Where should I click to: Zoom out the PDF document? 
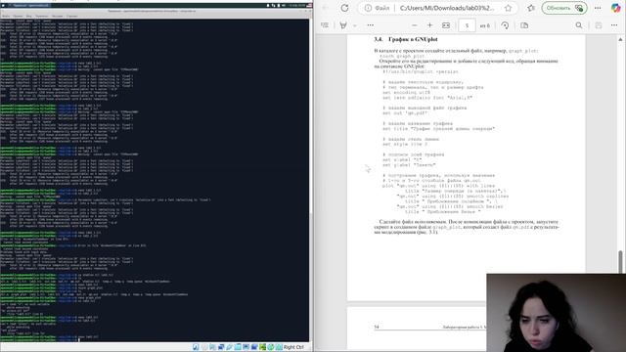[x=415, y=25]
